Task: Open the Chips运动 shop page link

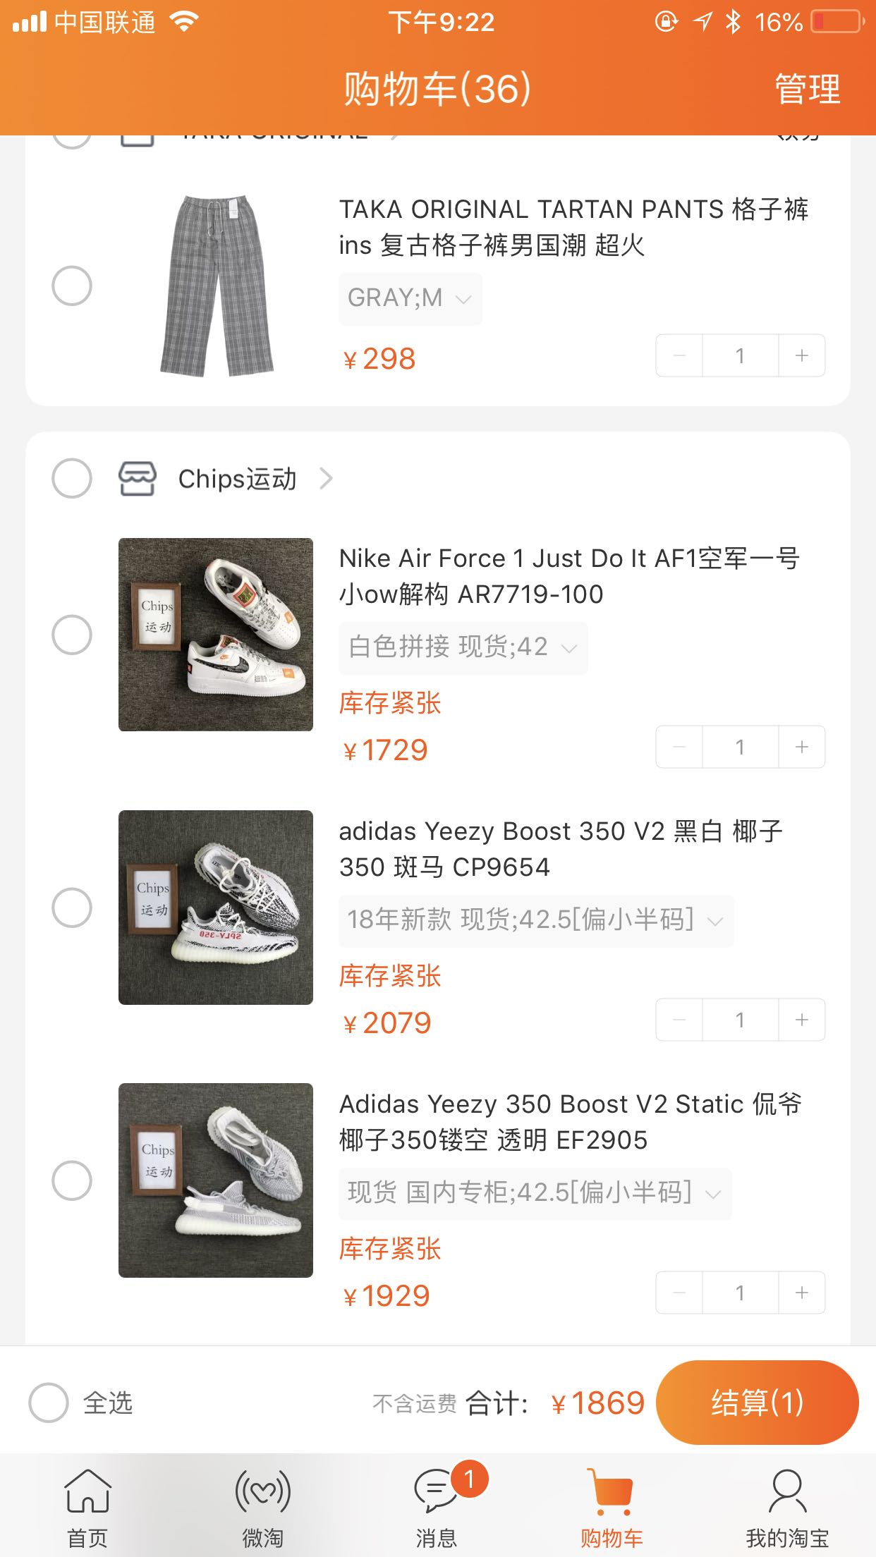Action: point(254,480)
